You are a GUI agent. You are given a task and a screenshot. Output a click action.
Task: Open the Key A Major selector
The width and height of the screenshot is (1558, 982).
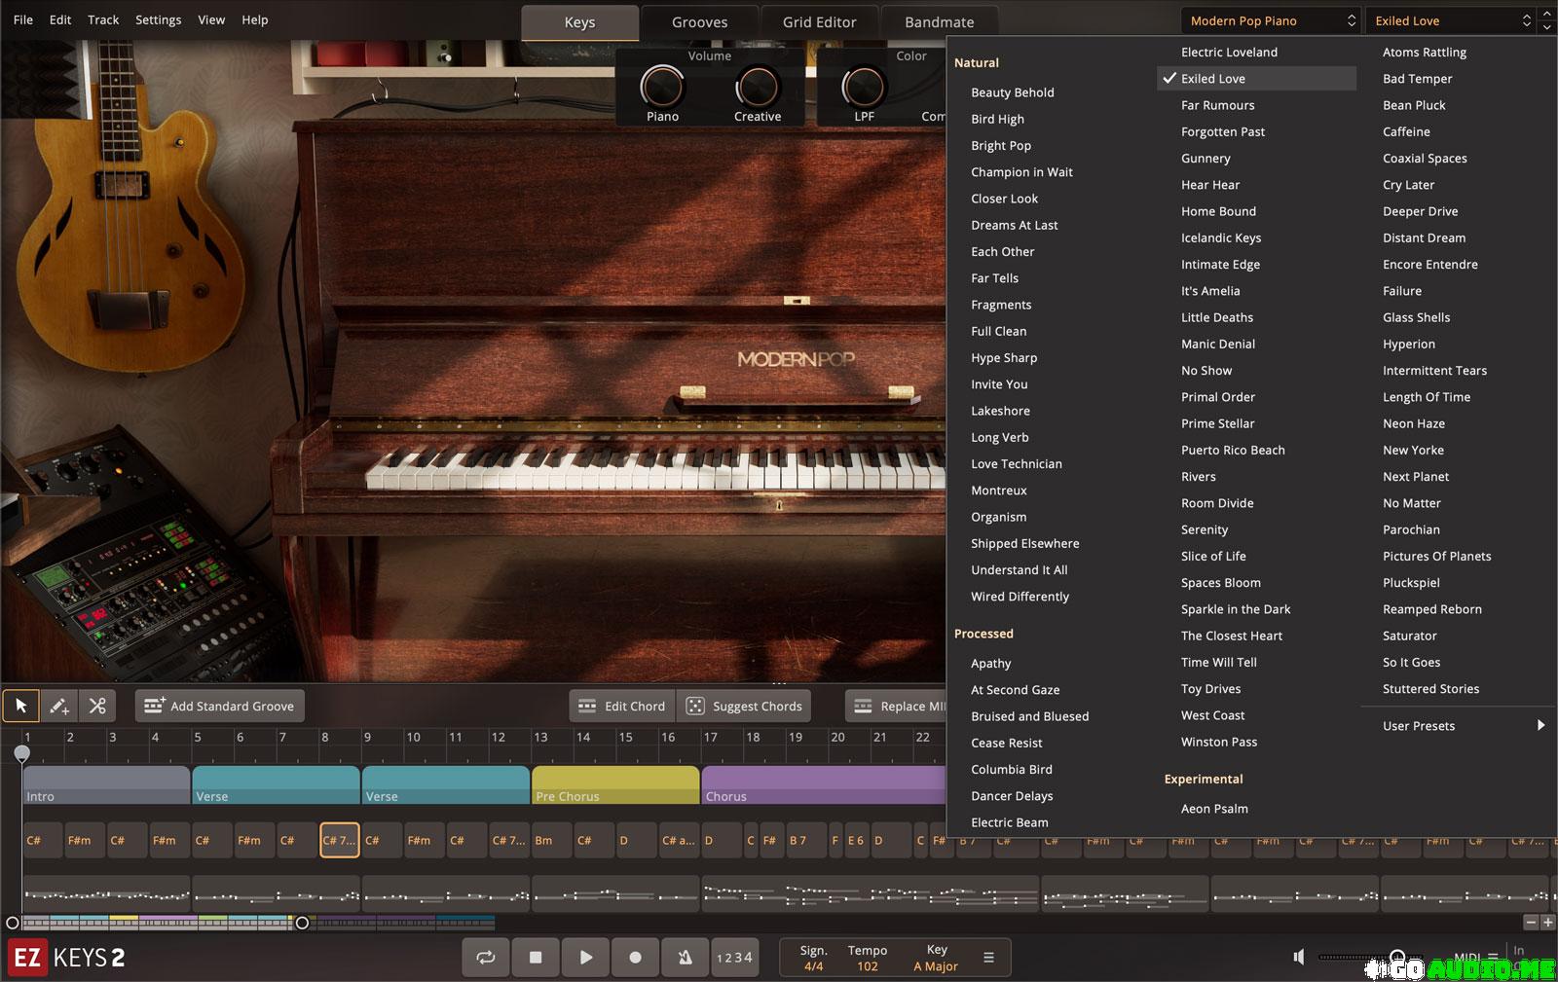[x=936, y=958]
